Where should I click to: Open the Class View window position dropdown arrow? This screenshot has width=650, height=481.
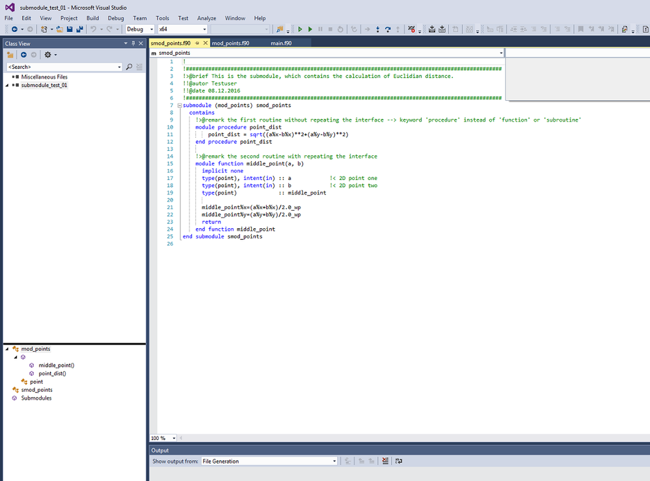pyautogui.click(x=126, y=43)
